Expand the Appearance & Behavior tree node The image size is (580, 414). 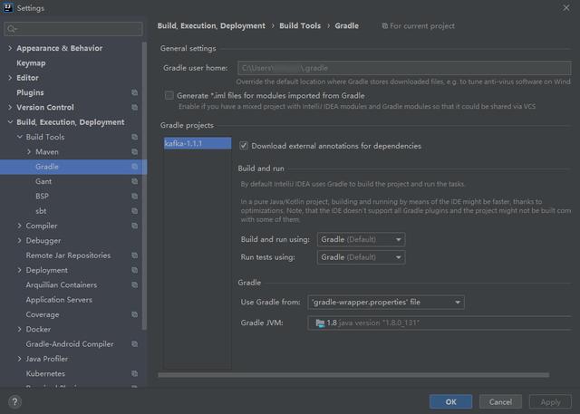pyautogui.click(x=10, y=48)
